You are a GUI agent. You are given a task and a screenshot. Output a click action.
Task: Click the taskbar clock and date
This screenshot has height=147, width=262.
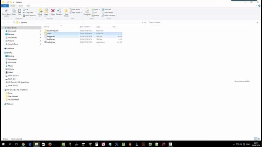point(256,144)
